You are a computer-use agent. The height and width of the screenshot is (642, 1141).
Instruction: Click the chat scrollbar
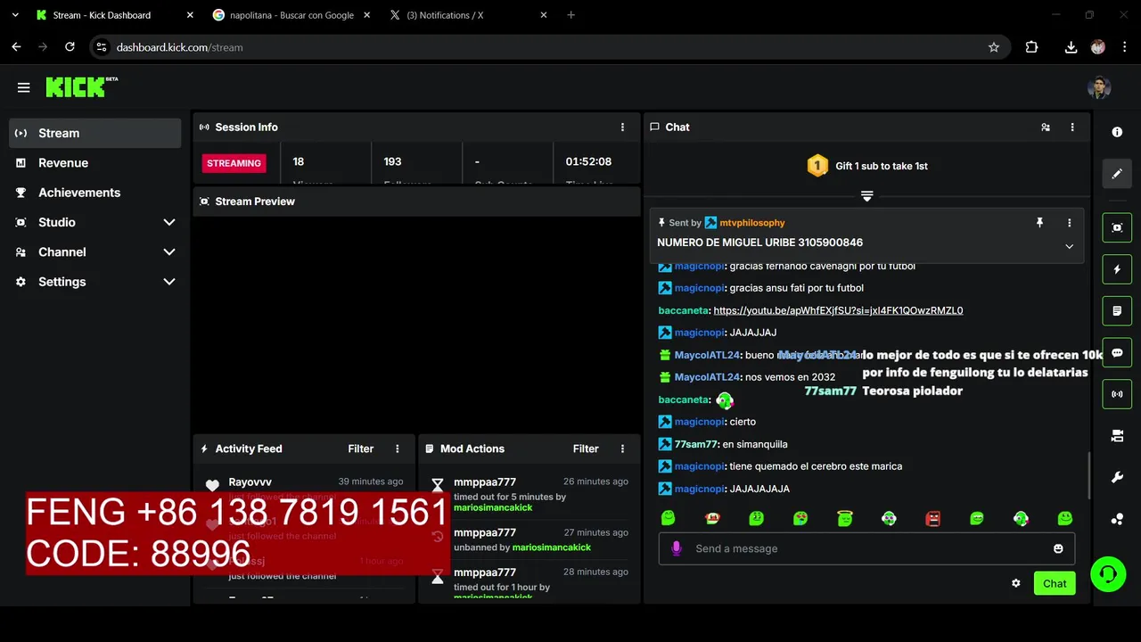point(1088,475)
